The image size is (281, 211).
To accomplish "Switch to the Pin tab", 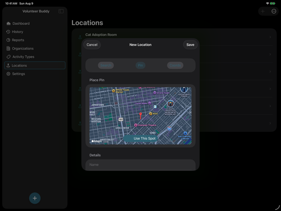I will [140, 65].
